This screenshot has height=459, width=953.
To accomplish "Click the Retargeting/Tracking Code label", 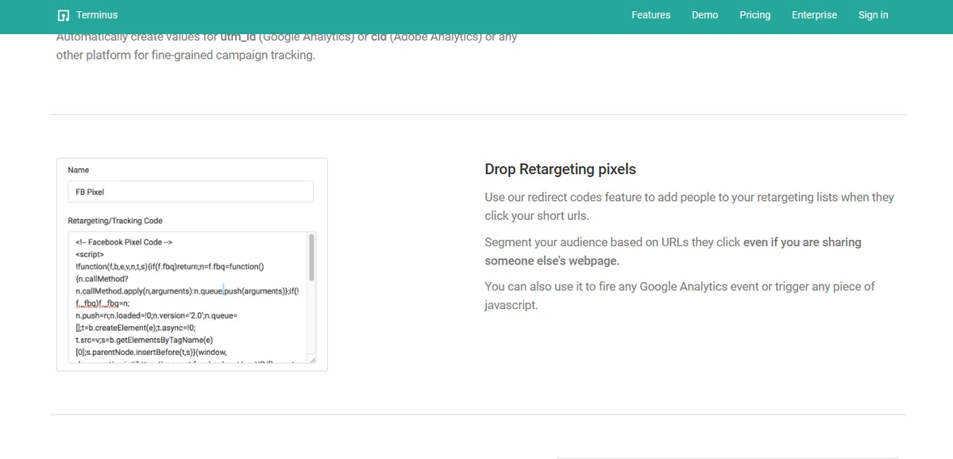I will pyautogui.click(x=115, y=221).
